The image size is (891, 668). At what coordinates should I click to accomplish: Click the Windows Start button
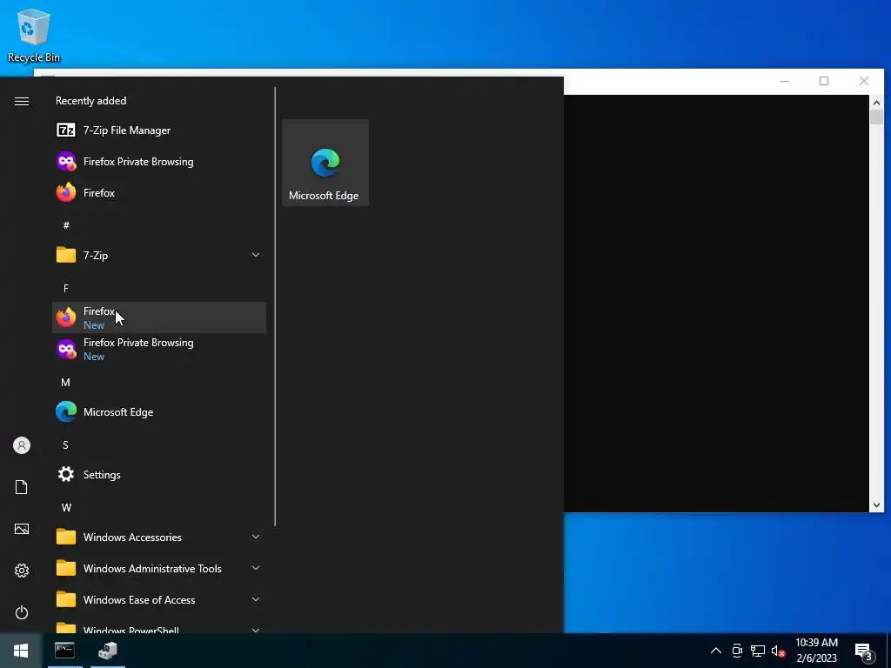[21, 651]
